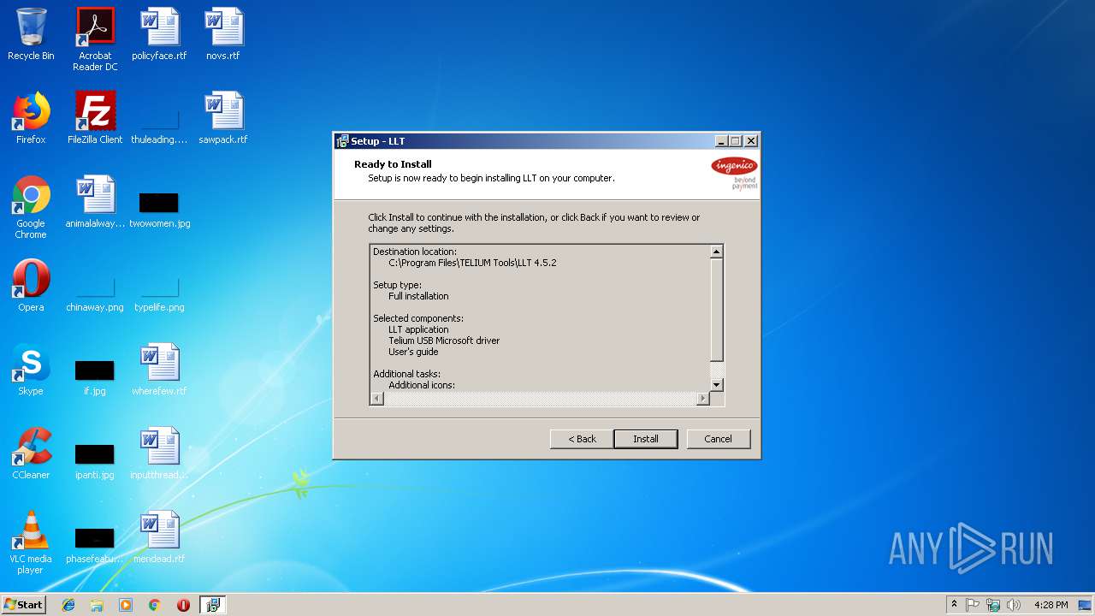Viewport: 1095px width, 616px height.
Task: Select FileZilla Client desktop shortcut
Action: tap(95, 118)
